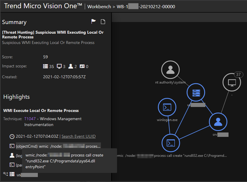247x182 pixels.
Task: Click the server icon in impact scope
Action: point(45,66)
